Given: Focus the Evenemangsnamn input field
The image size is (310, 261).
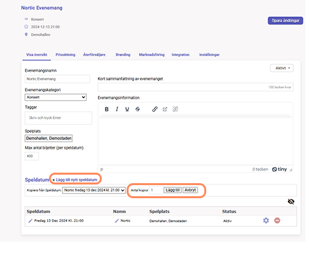Looking at the screenshot, I should pyautogui.click(x=57, y=79).
